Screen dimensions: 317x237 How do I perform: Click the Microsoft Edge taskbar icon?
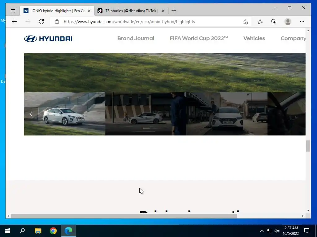click(68, 231)
